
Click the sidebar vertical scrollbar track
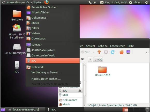tap(85, 100)
